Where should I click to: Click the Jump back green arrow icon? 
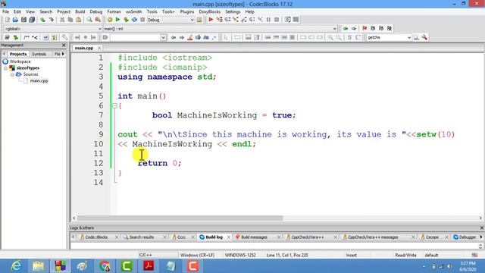[x=346, y=29]
